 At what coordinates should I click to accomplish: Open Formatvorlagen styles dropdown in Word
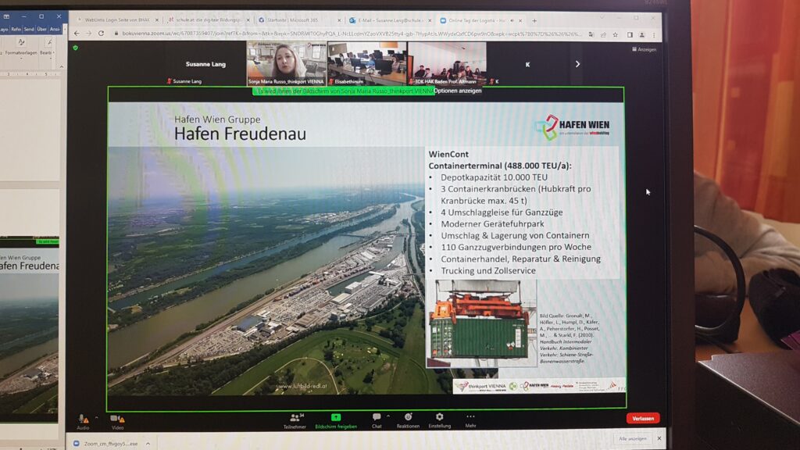point(21,48)
